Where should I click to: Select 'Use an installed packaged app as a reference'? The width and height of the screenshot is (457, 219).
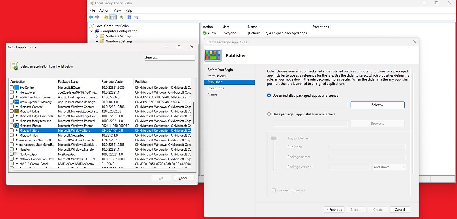pyautogui.click(x=269, y=96)
